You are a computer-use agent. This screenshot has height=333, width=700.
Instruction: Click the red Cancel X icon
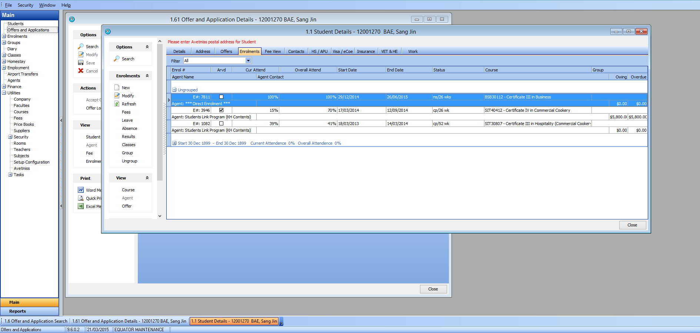pos(81,71)
